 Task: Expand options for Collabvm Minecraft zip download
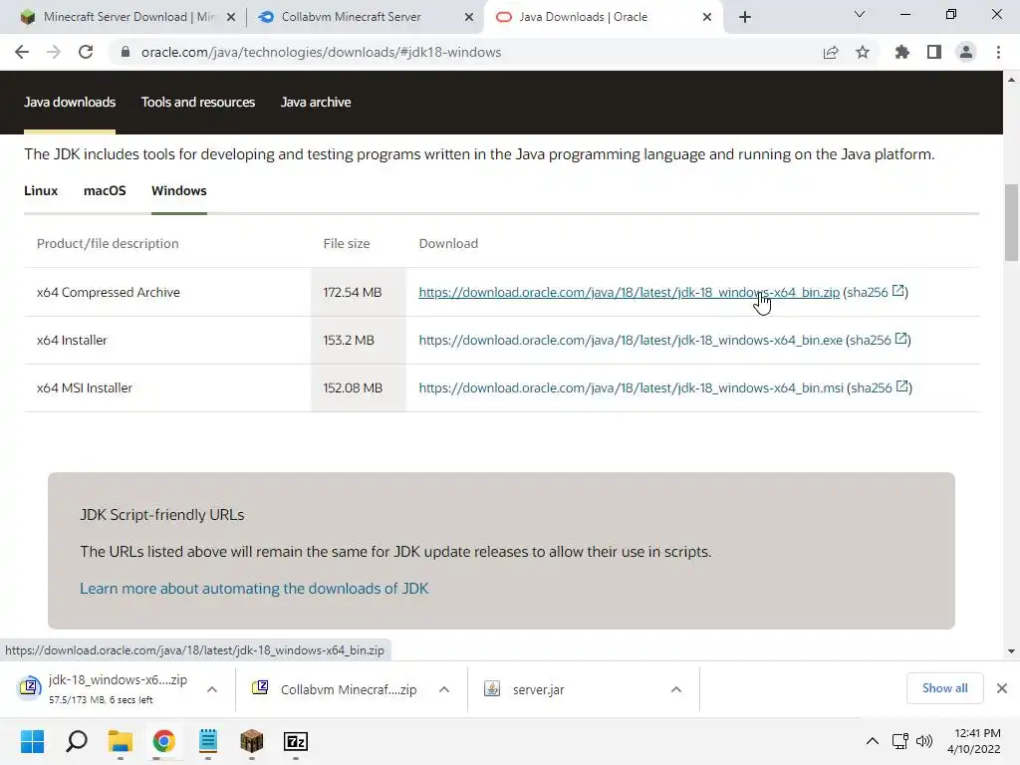[x=444, y=689]
